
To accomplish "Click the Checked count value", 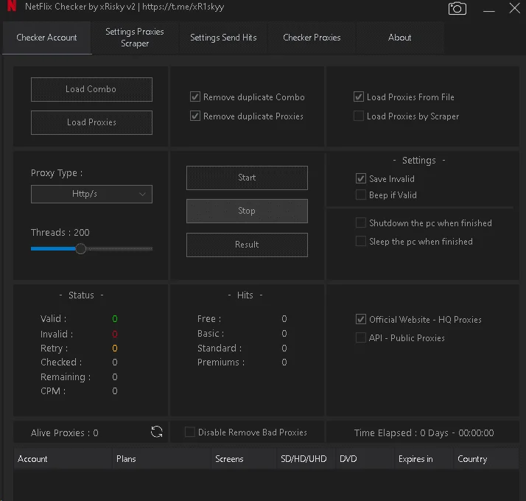I will 115,362.
